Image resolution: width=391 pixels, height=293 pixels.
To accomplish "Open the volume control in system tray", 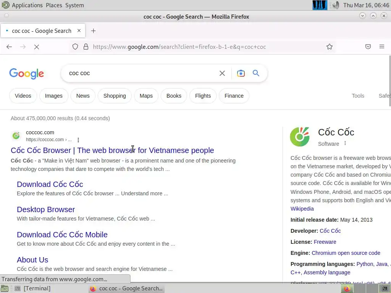I will click(x=336, y=5).
